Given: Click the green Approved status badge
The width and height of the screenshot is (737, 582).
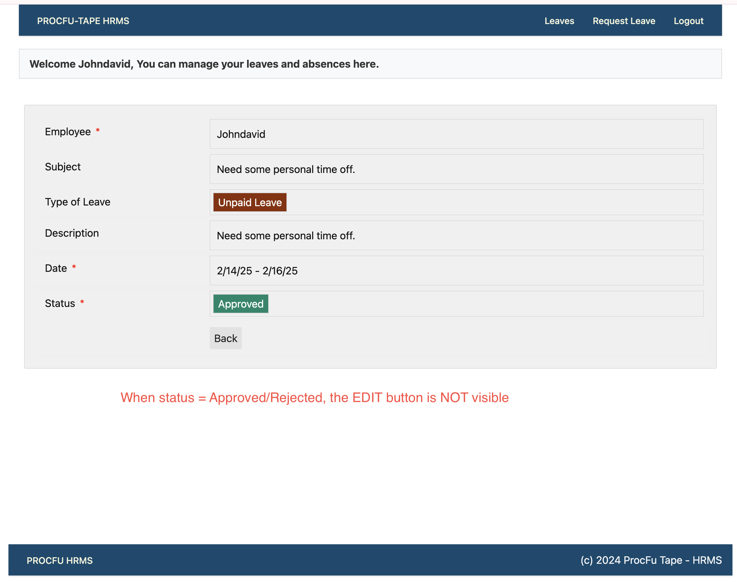Looking at the screenshot, I should [x=241, y=304].
